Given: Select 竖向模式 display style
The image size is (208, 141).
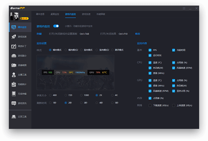Looking at the screenshot, I should pyautogui.click(x=82, y=50).
